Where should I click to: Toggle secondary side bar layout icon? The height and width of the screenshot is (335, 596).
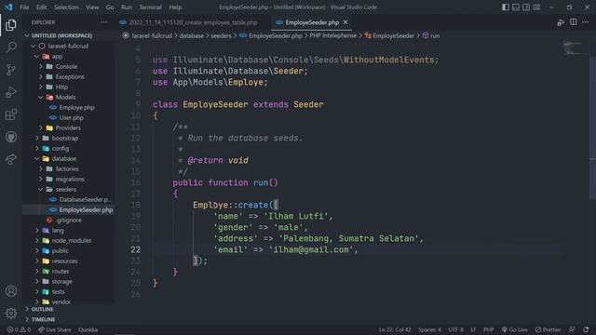(x=526, y=7)
